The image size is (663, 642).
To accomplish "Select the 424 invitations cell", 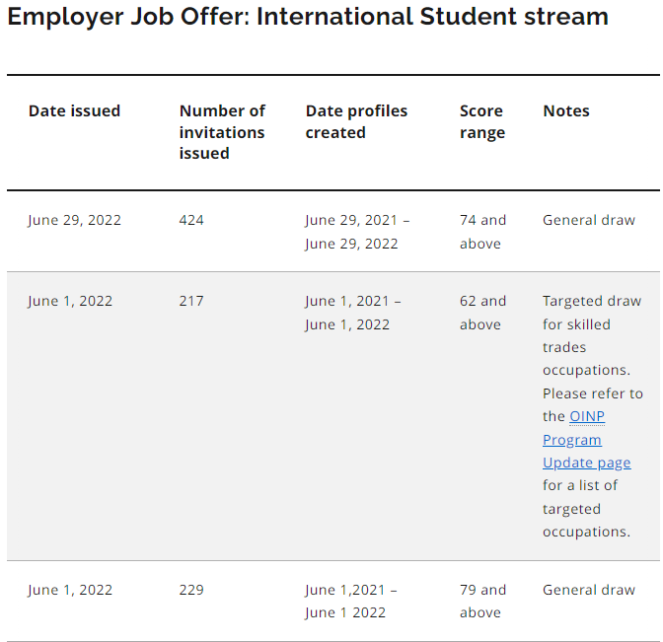I will [x=191, y=220].
